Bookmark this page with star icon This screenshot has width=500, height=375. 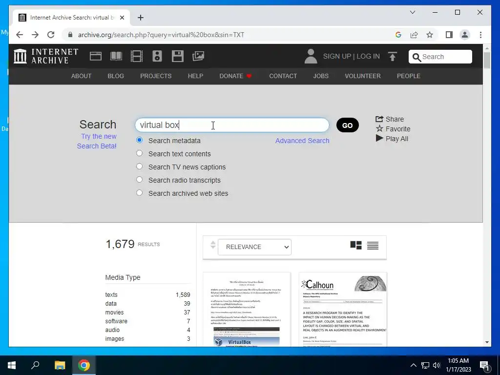[430, 35]
